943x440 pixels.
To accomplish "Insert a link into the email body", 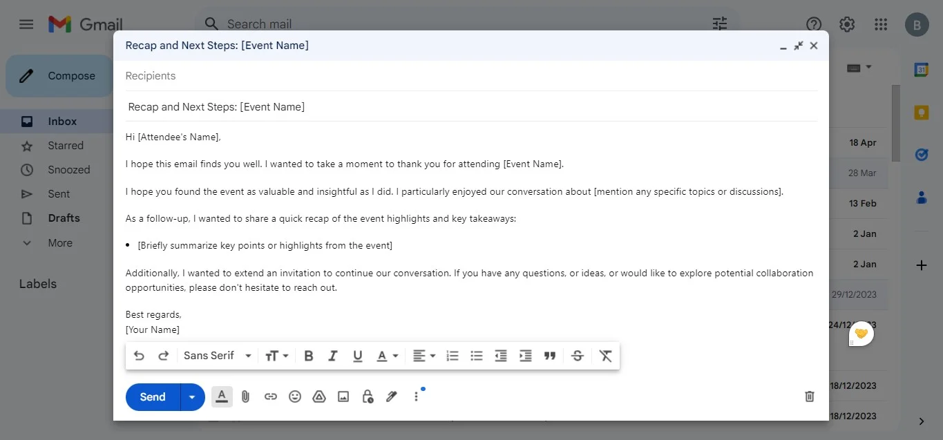I will click(270, 396).
